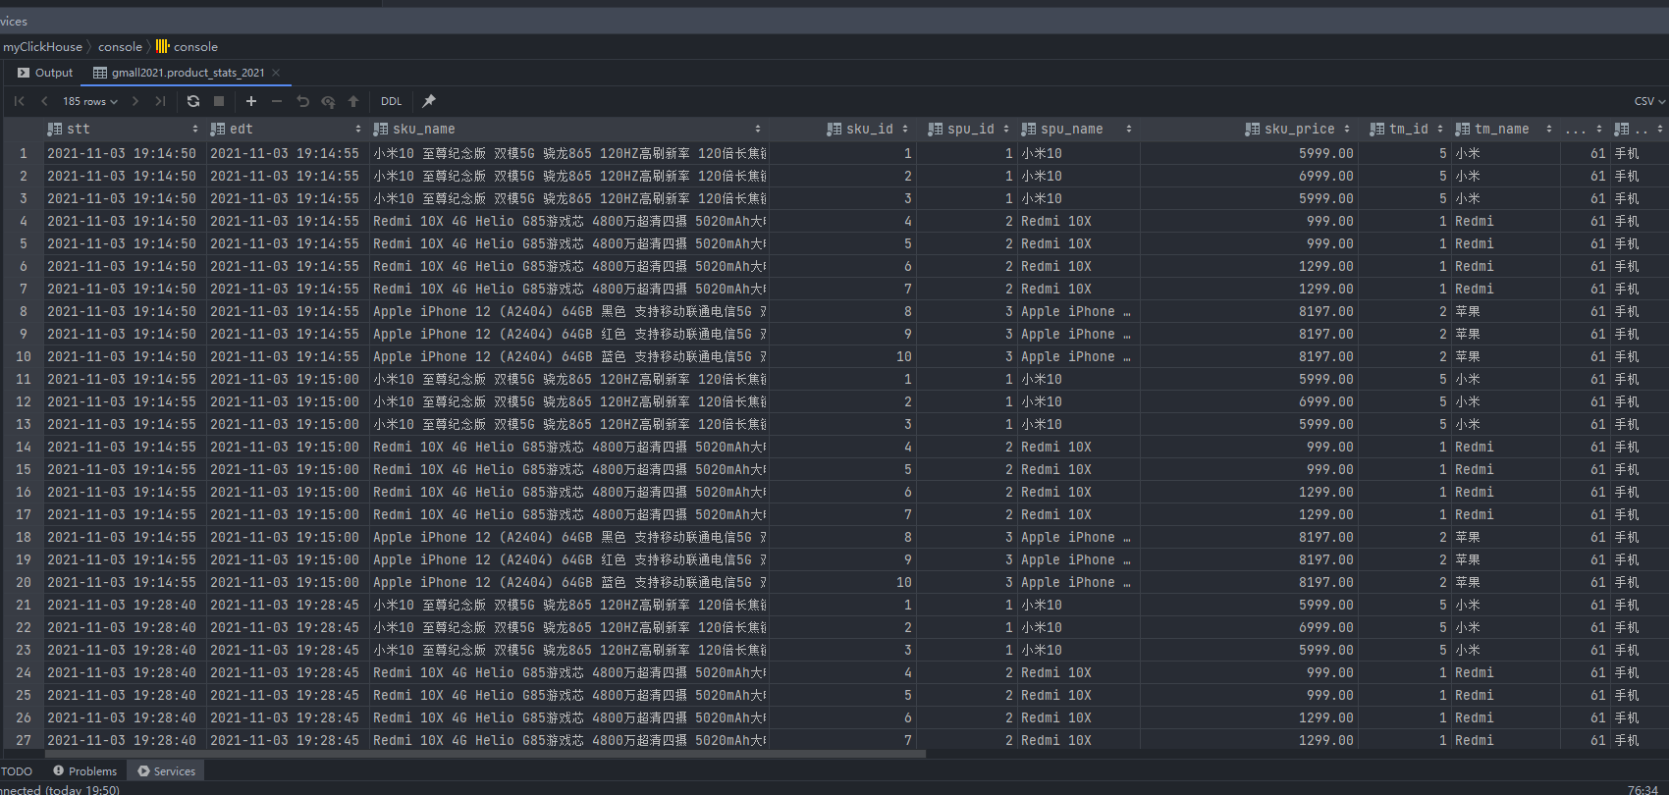Image resolution: width=1669 pixels, height=795 pixels.
Task: Jump to last page of rows
Action: (160, 101)
